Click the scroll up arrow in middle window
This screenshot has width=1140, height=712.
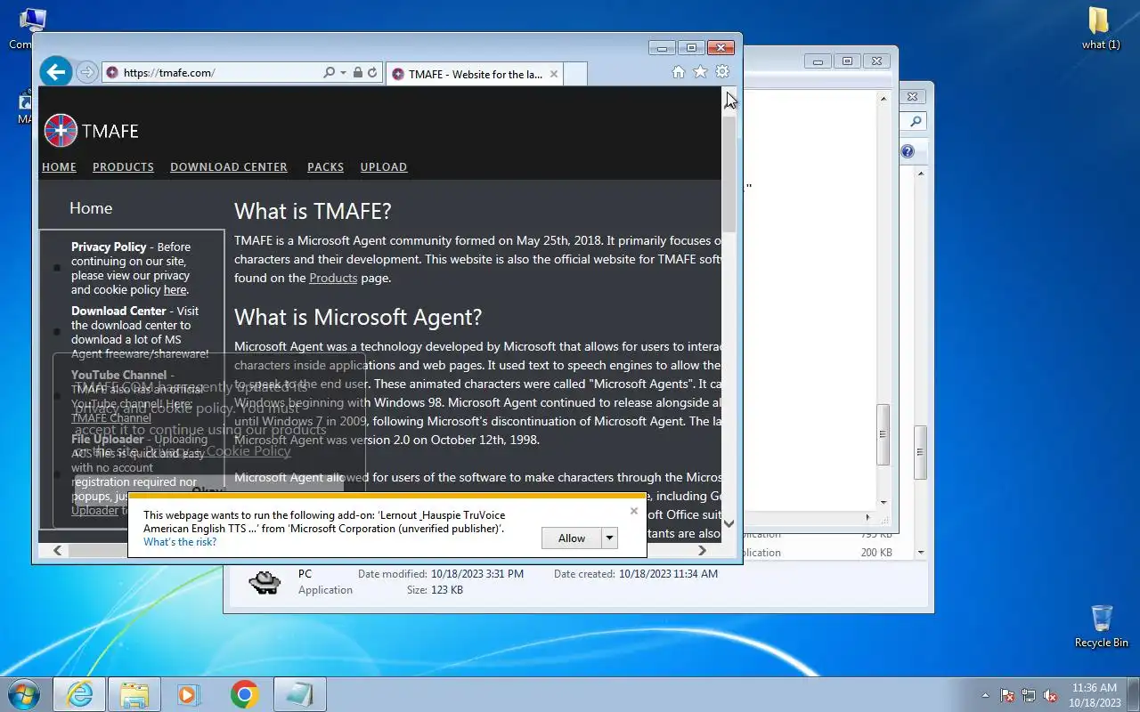tap(883, 99)
